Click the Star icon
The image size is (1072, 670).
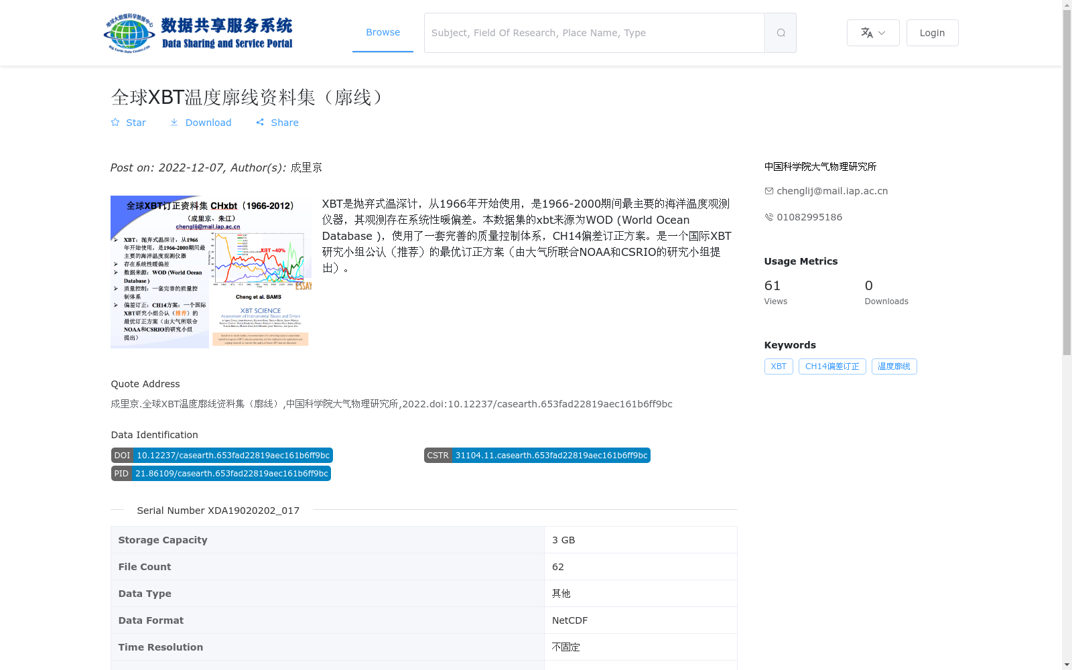click(x=115, y=123)
